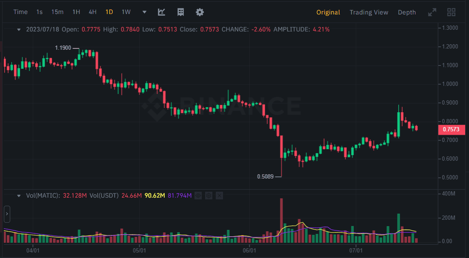The height and width of the screenshot is (258, 469).
Task: Click the Time interval button
Action: 20,12
